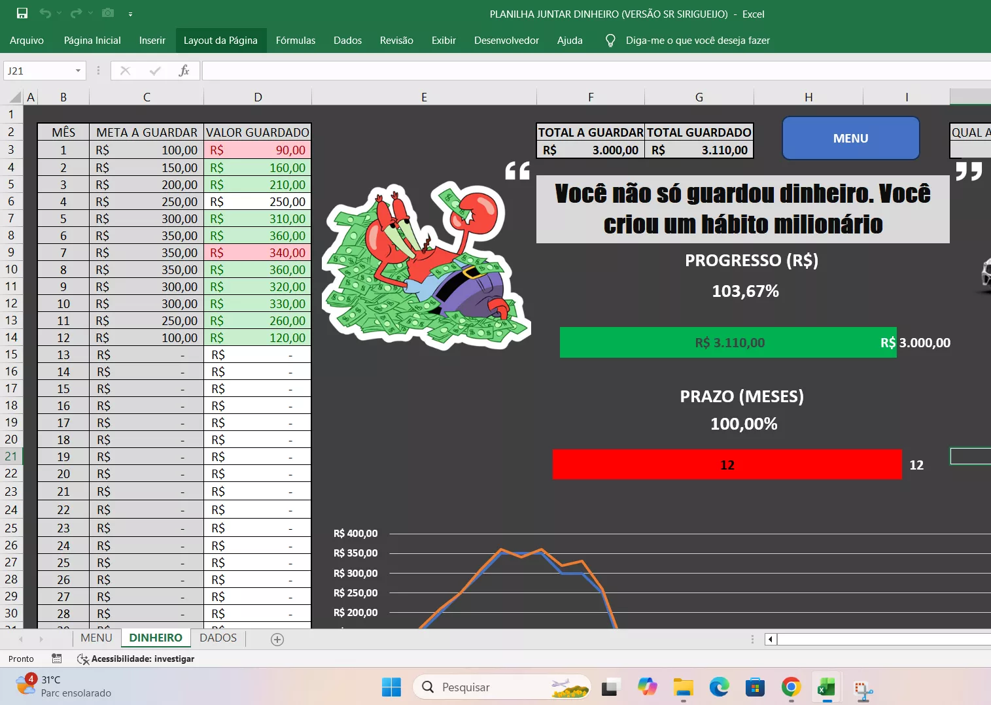Image resolution: width=991 pixels, height=705 pixels.
Task: Open File Explorer from the taskbar
Action: pyautogui.click(x=683, y=687)
